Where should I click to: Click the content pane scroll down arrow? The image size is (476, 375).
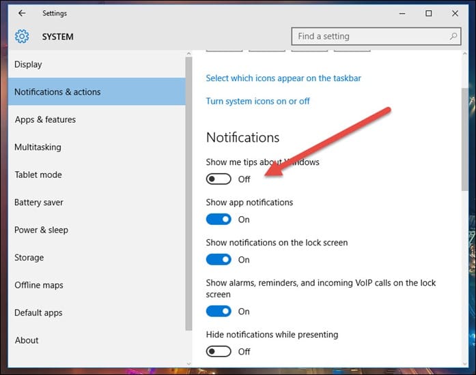tap(465, 363)
